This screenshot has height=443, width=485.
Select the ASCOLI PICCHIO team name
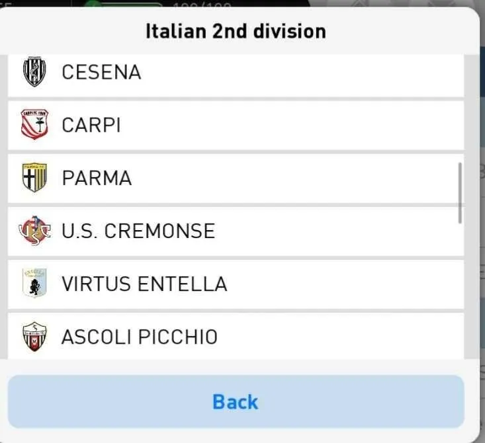coord(140,337)
